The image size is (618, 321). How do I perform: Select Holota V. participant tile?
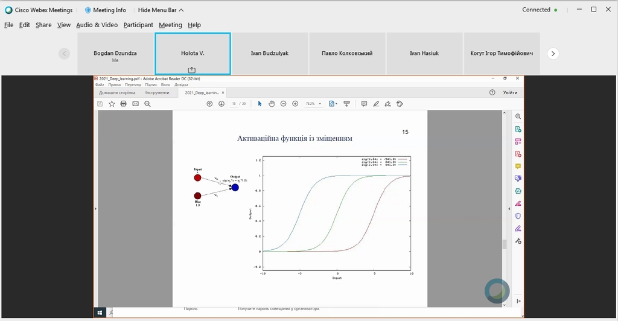(193, 54)
